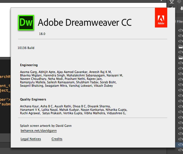Screen dimensions: 183x154
Task: Click the name Vidyashree G in credits
Action: click(116, 113)
